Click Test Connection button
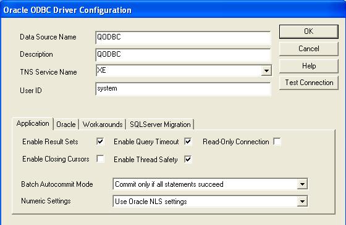The width and height of the screenshot is (346, 225). tap(308, 83)
